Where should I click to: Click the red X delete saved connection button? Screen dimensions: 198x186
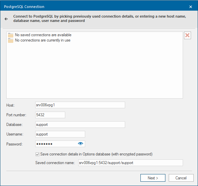point(187,36)
